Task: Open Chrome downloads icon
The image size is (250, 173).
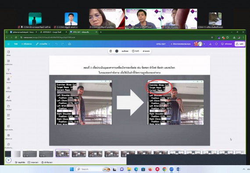Action: [x=234, y=37]
